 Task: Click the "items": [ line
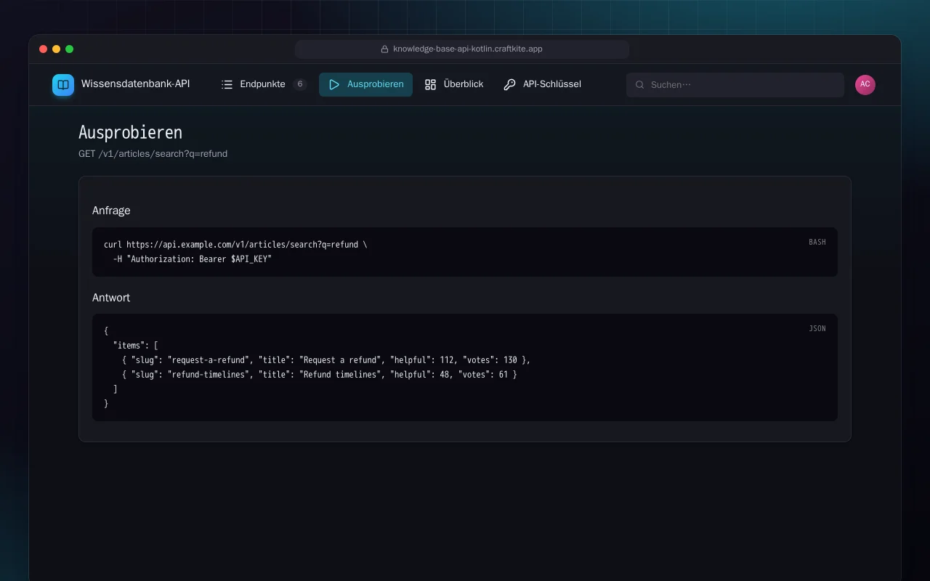[x=136, y=346]
